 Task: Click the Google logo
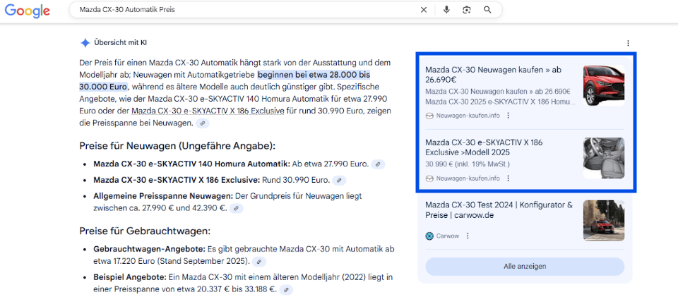pyautogui.click(x=28, y=11)
